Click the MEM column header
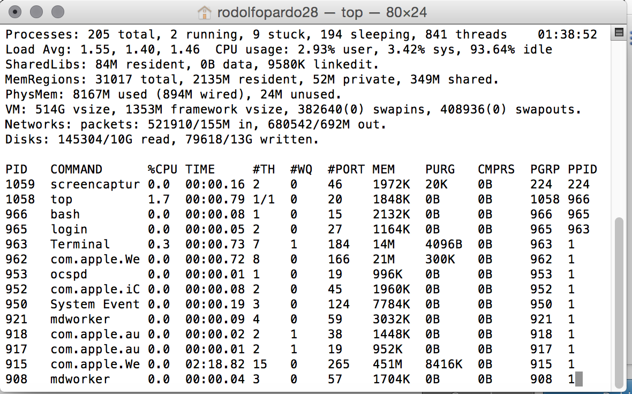The image size is (632, 394). click(x=383, y=170)
